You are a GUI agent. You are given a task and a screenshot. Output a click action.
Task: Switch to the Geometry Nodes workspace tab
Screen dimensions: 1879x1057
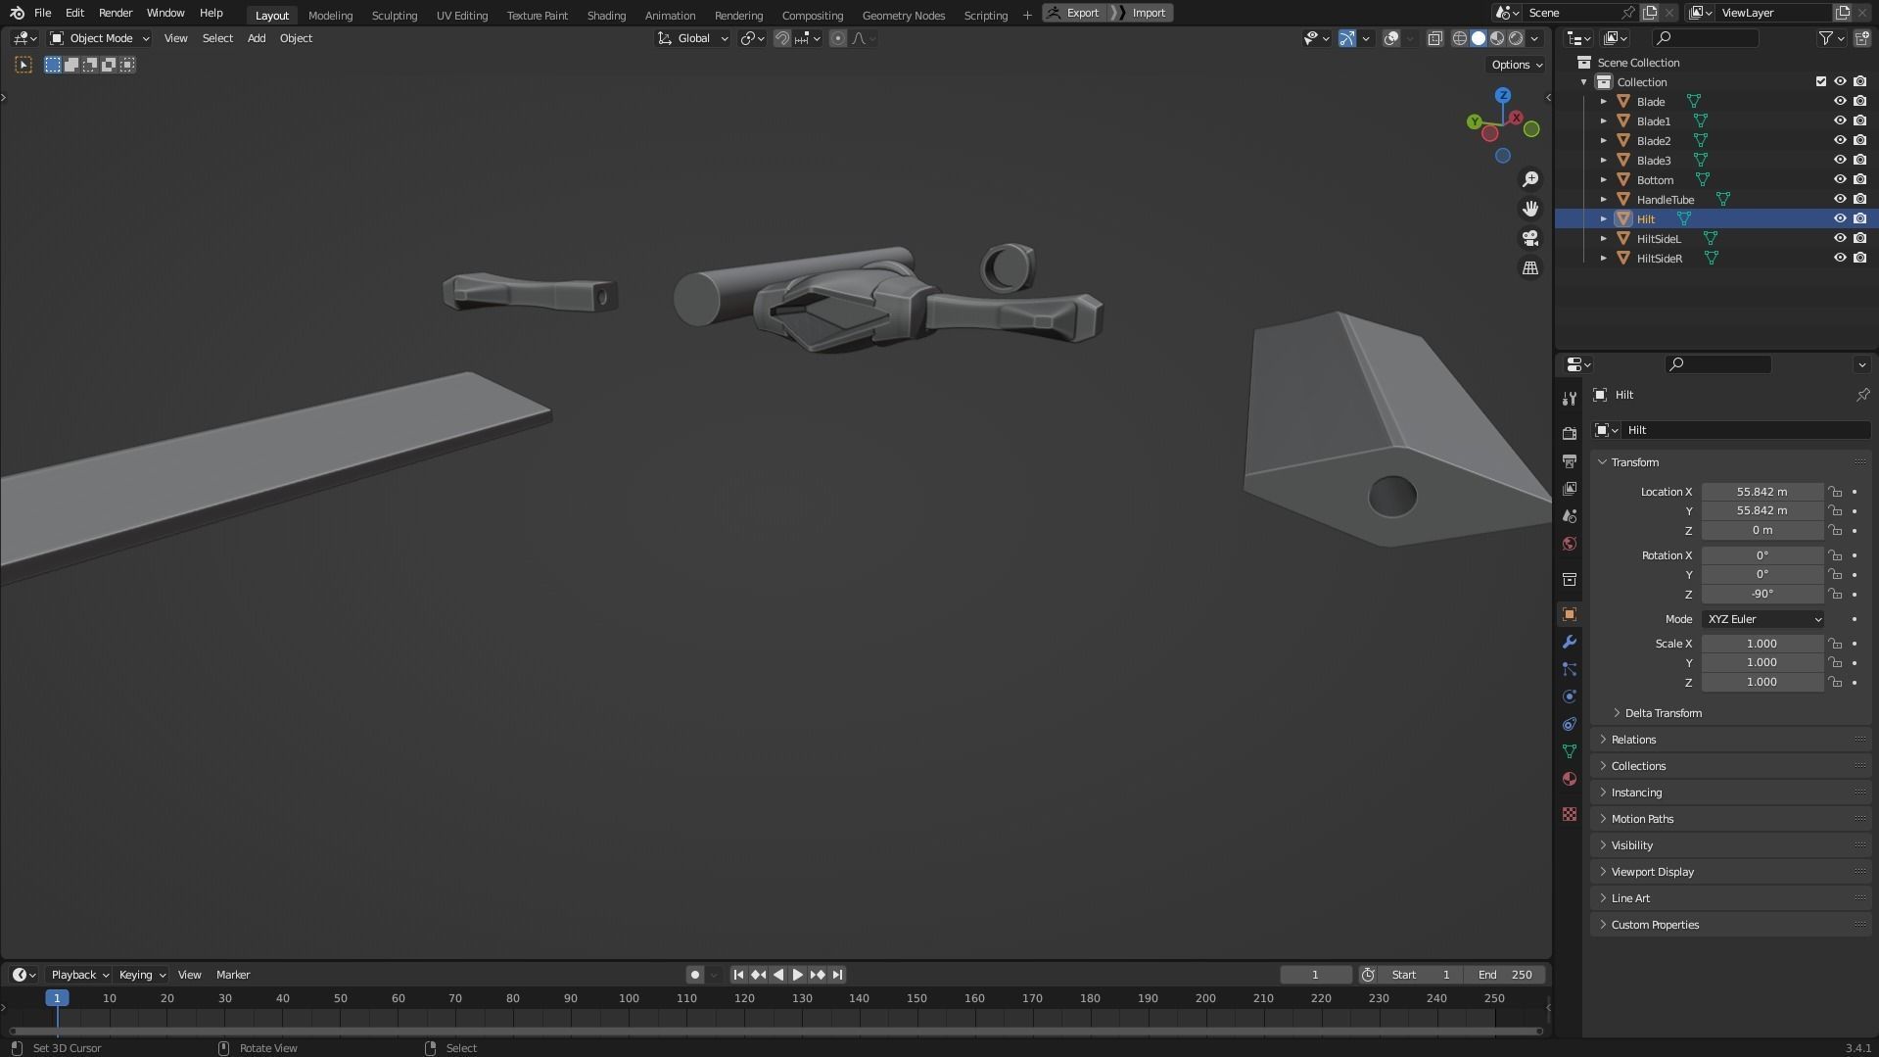pos(904,15)
